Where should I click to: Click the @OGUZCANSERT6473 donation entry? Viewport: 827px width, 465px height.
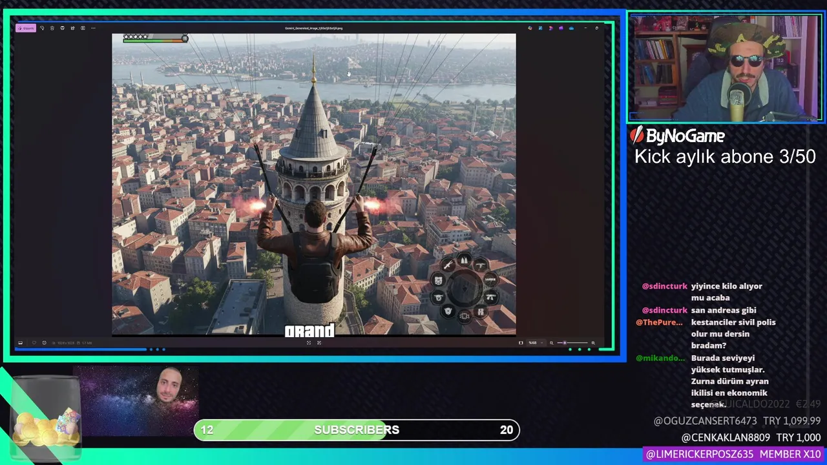(x=737, y=421)
